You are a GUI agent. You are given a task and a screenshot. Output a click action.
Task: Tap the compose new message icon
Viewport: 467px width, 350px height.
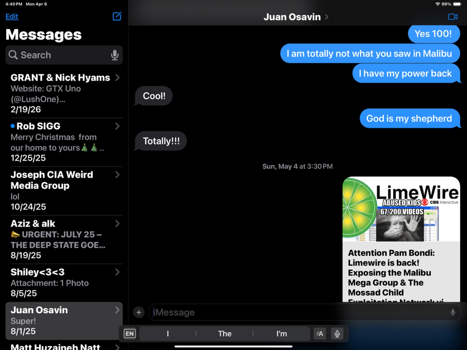[x=117, y=16]
